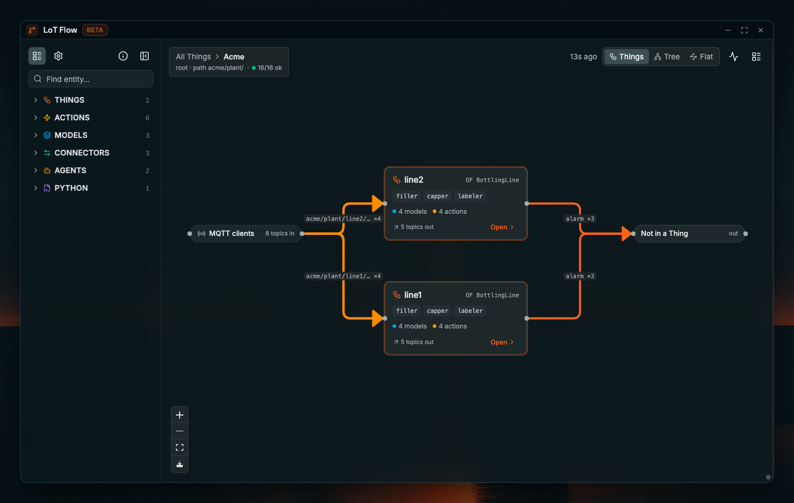The height and width of the screenshot is (503, 794).
Task: Click the Find entity search field
Action: 91,79
